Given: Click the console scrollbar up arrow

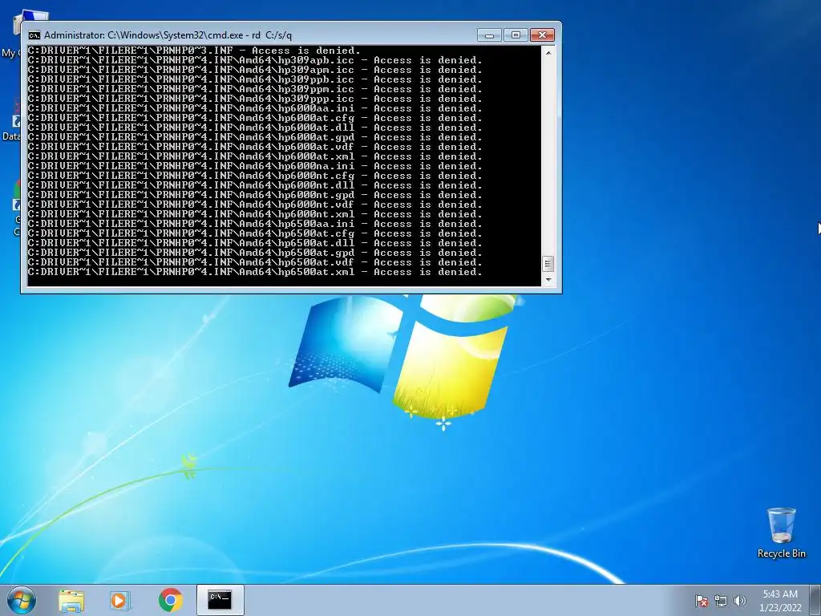Looking at the screenshot, I should [548, 53].
